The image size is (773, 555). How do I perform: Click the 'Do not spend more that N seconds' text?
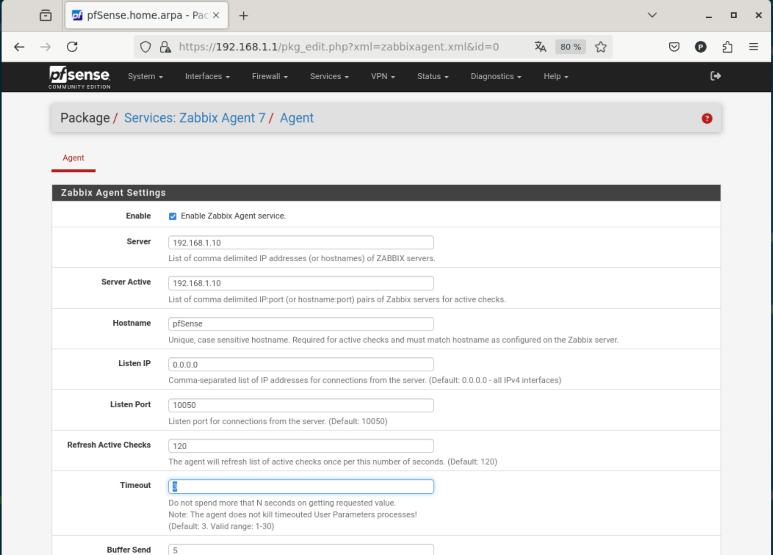pyautogui.click(x=282, y=503)
